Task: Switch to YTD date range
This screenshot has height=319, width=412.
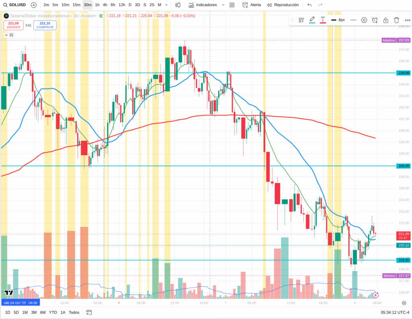Action: coord(53,312)
